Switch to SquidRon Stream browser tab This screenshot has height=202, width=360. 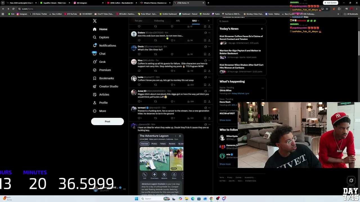[55, 3]
